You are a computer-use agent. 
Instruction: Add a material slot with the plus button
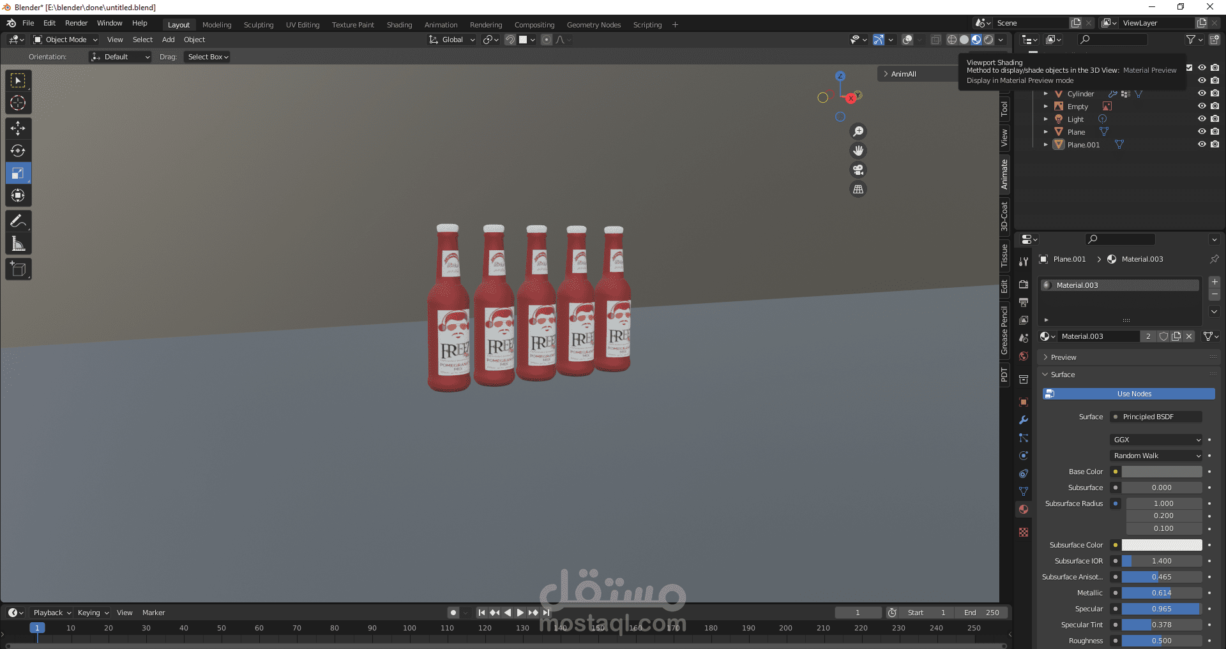click(1215, 282)
